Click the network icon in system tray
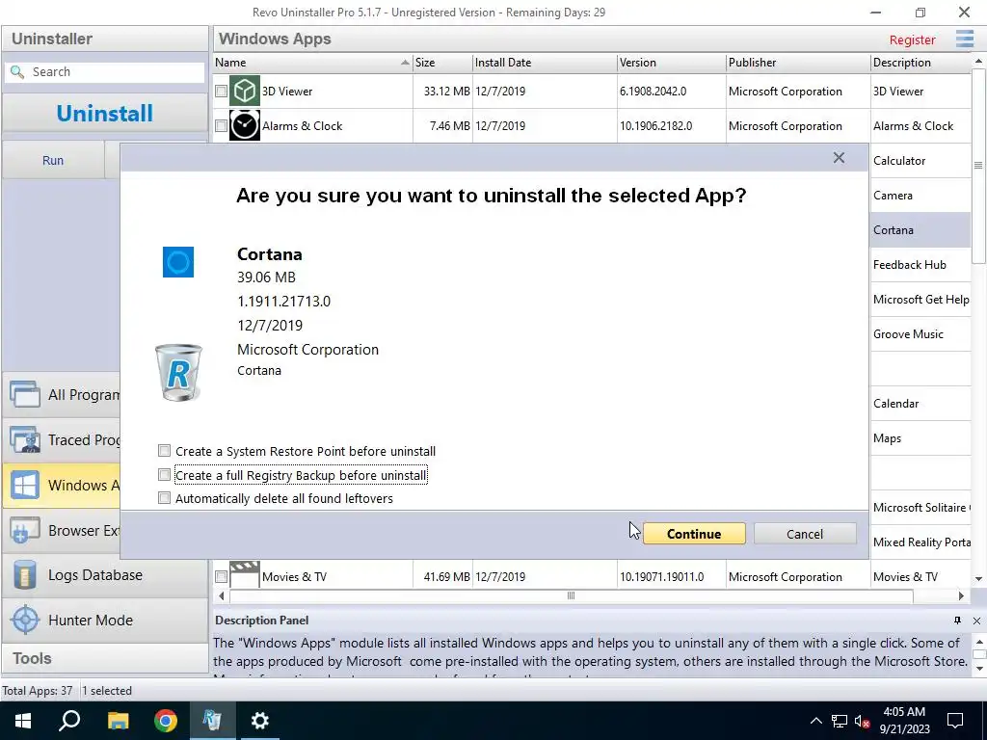 [840, 721]
